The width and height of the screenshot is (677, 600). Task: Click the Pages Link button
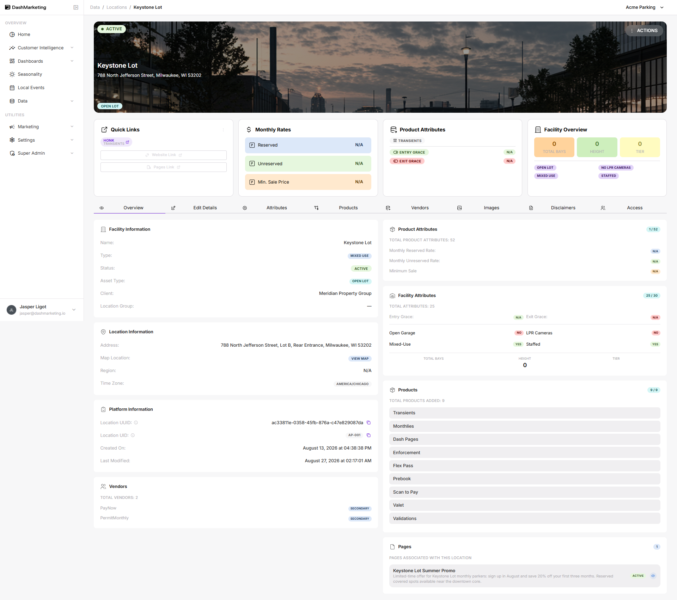164,167
